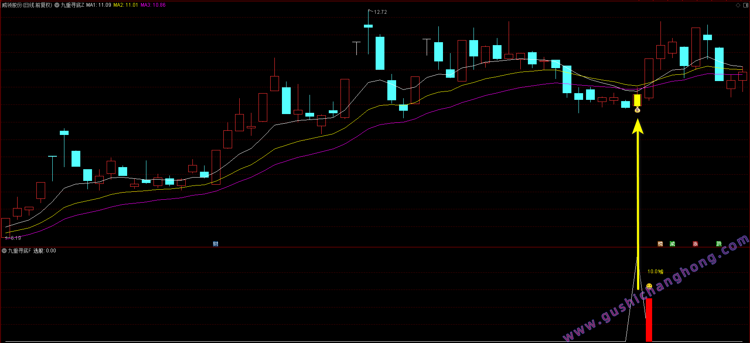Click the 九重寻底Z indicator name

(x=72, y=5)
